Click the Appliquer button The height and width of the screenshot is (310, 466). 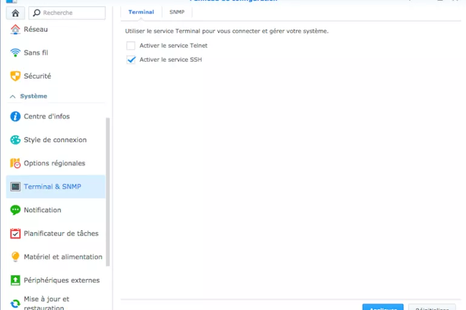pyautogui.click(x=382, y=307)
